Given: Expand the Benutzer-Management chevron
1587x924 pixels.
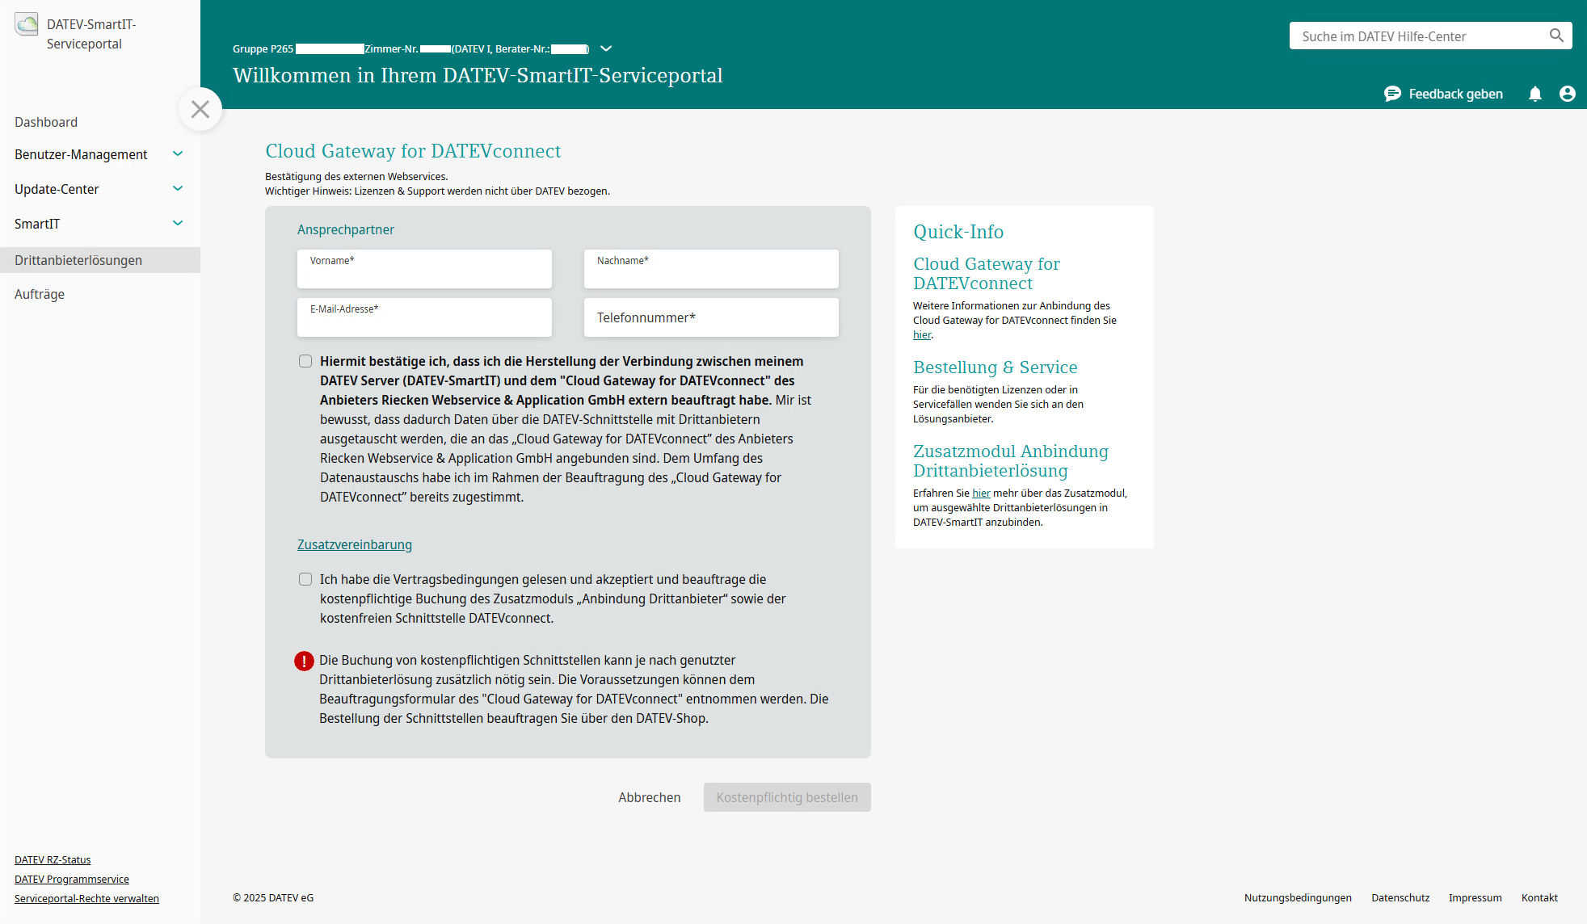Looking at the screenshot, I should [x=178, y=153].
